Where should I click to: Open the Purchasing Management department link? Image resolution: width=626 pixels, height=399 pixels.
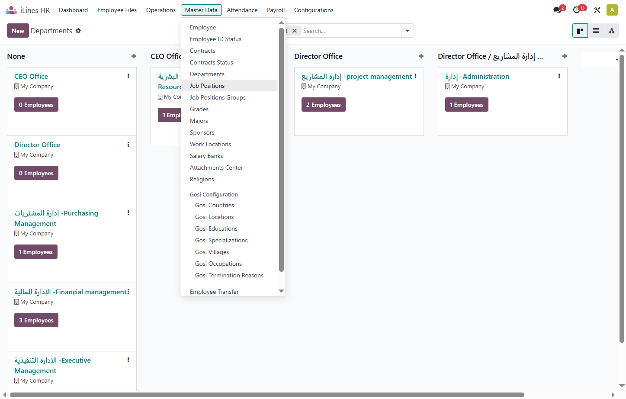point(56,218)
